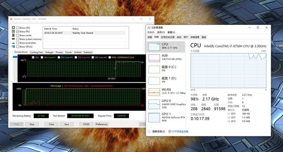Switch to the 性能 tab
283x152 pixels.
click(x=156, y=37)
